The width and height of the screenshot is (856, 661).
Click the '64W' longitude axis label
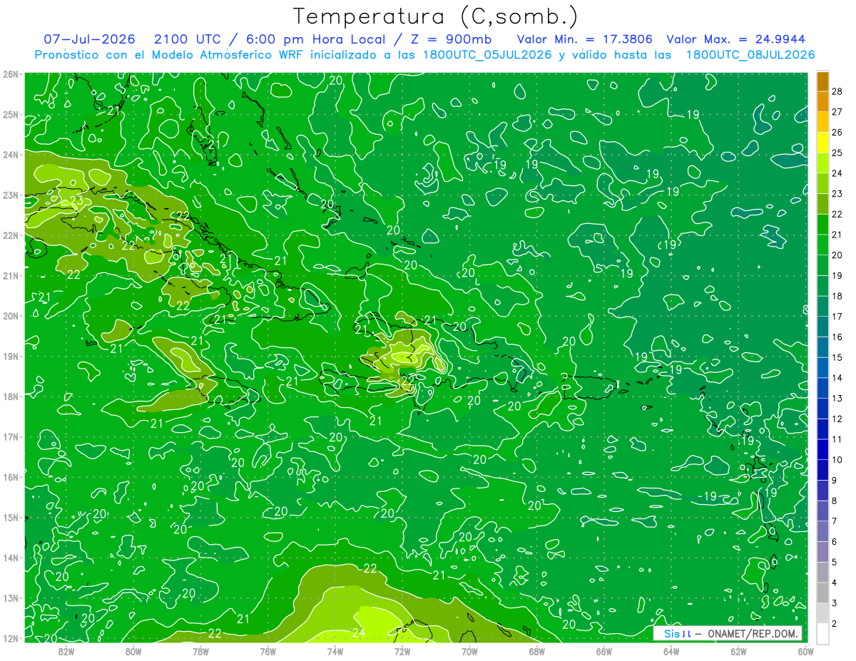pos(671,650)
